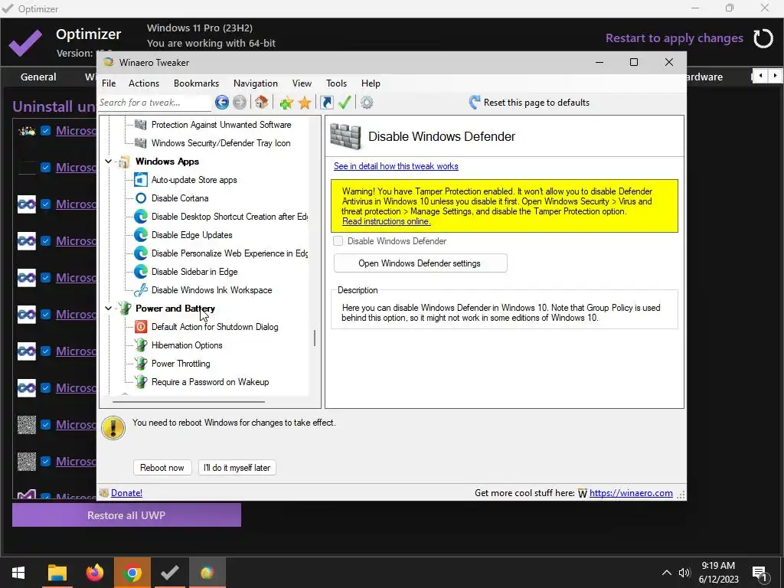The width and height of the screenshot is (784, 588).
Task: Select Default Action for Shutdown Dialog
Action: 214,327
